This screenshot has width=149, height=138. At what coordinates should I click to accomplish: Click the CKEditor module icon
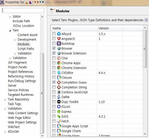(59, 73)
